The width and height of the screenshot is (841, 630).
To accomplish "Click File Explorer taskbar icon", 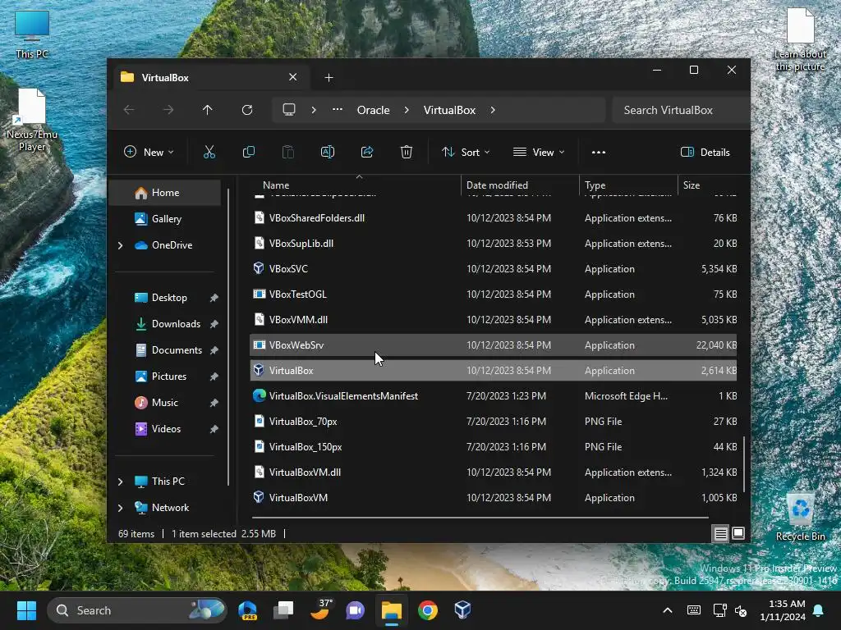I will (392, 609).
